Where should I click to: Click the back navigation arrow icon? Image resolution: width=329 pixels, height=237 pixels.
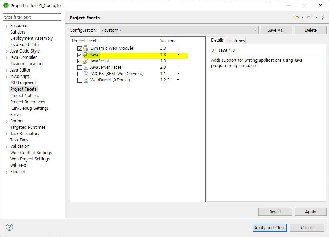tap(296, 17)
